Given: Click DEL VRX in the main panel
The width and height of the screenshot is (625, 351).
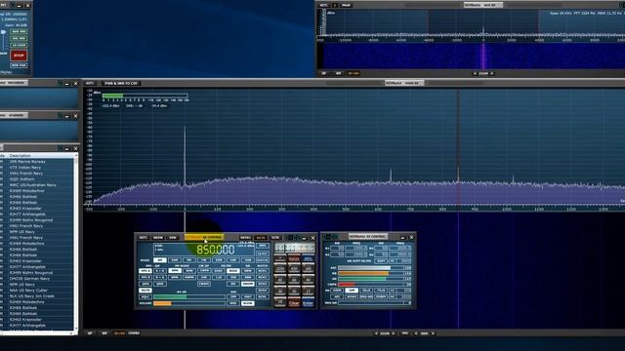Looking at the screenshot, I should [x=19, y=38].
